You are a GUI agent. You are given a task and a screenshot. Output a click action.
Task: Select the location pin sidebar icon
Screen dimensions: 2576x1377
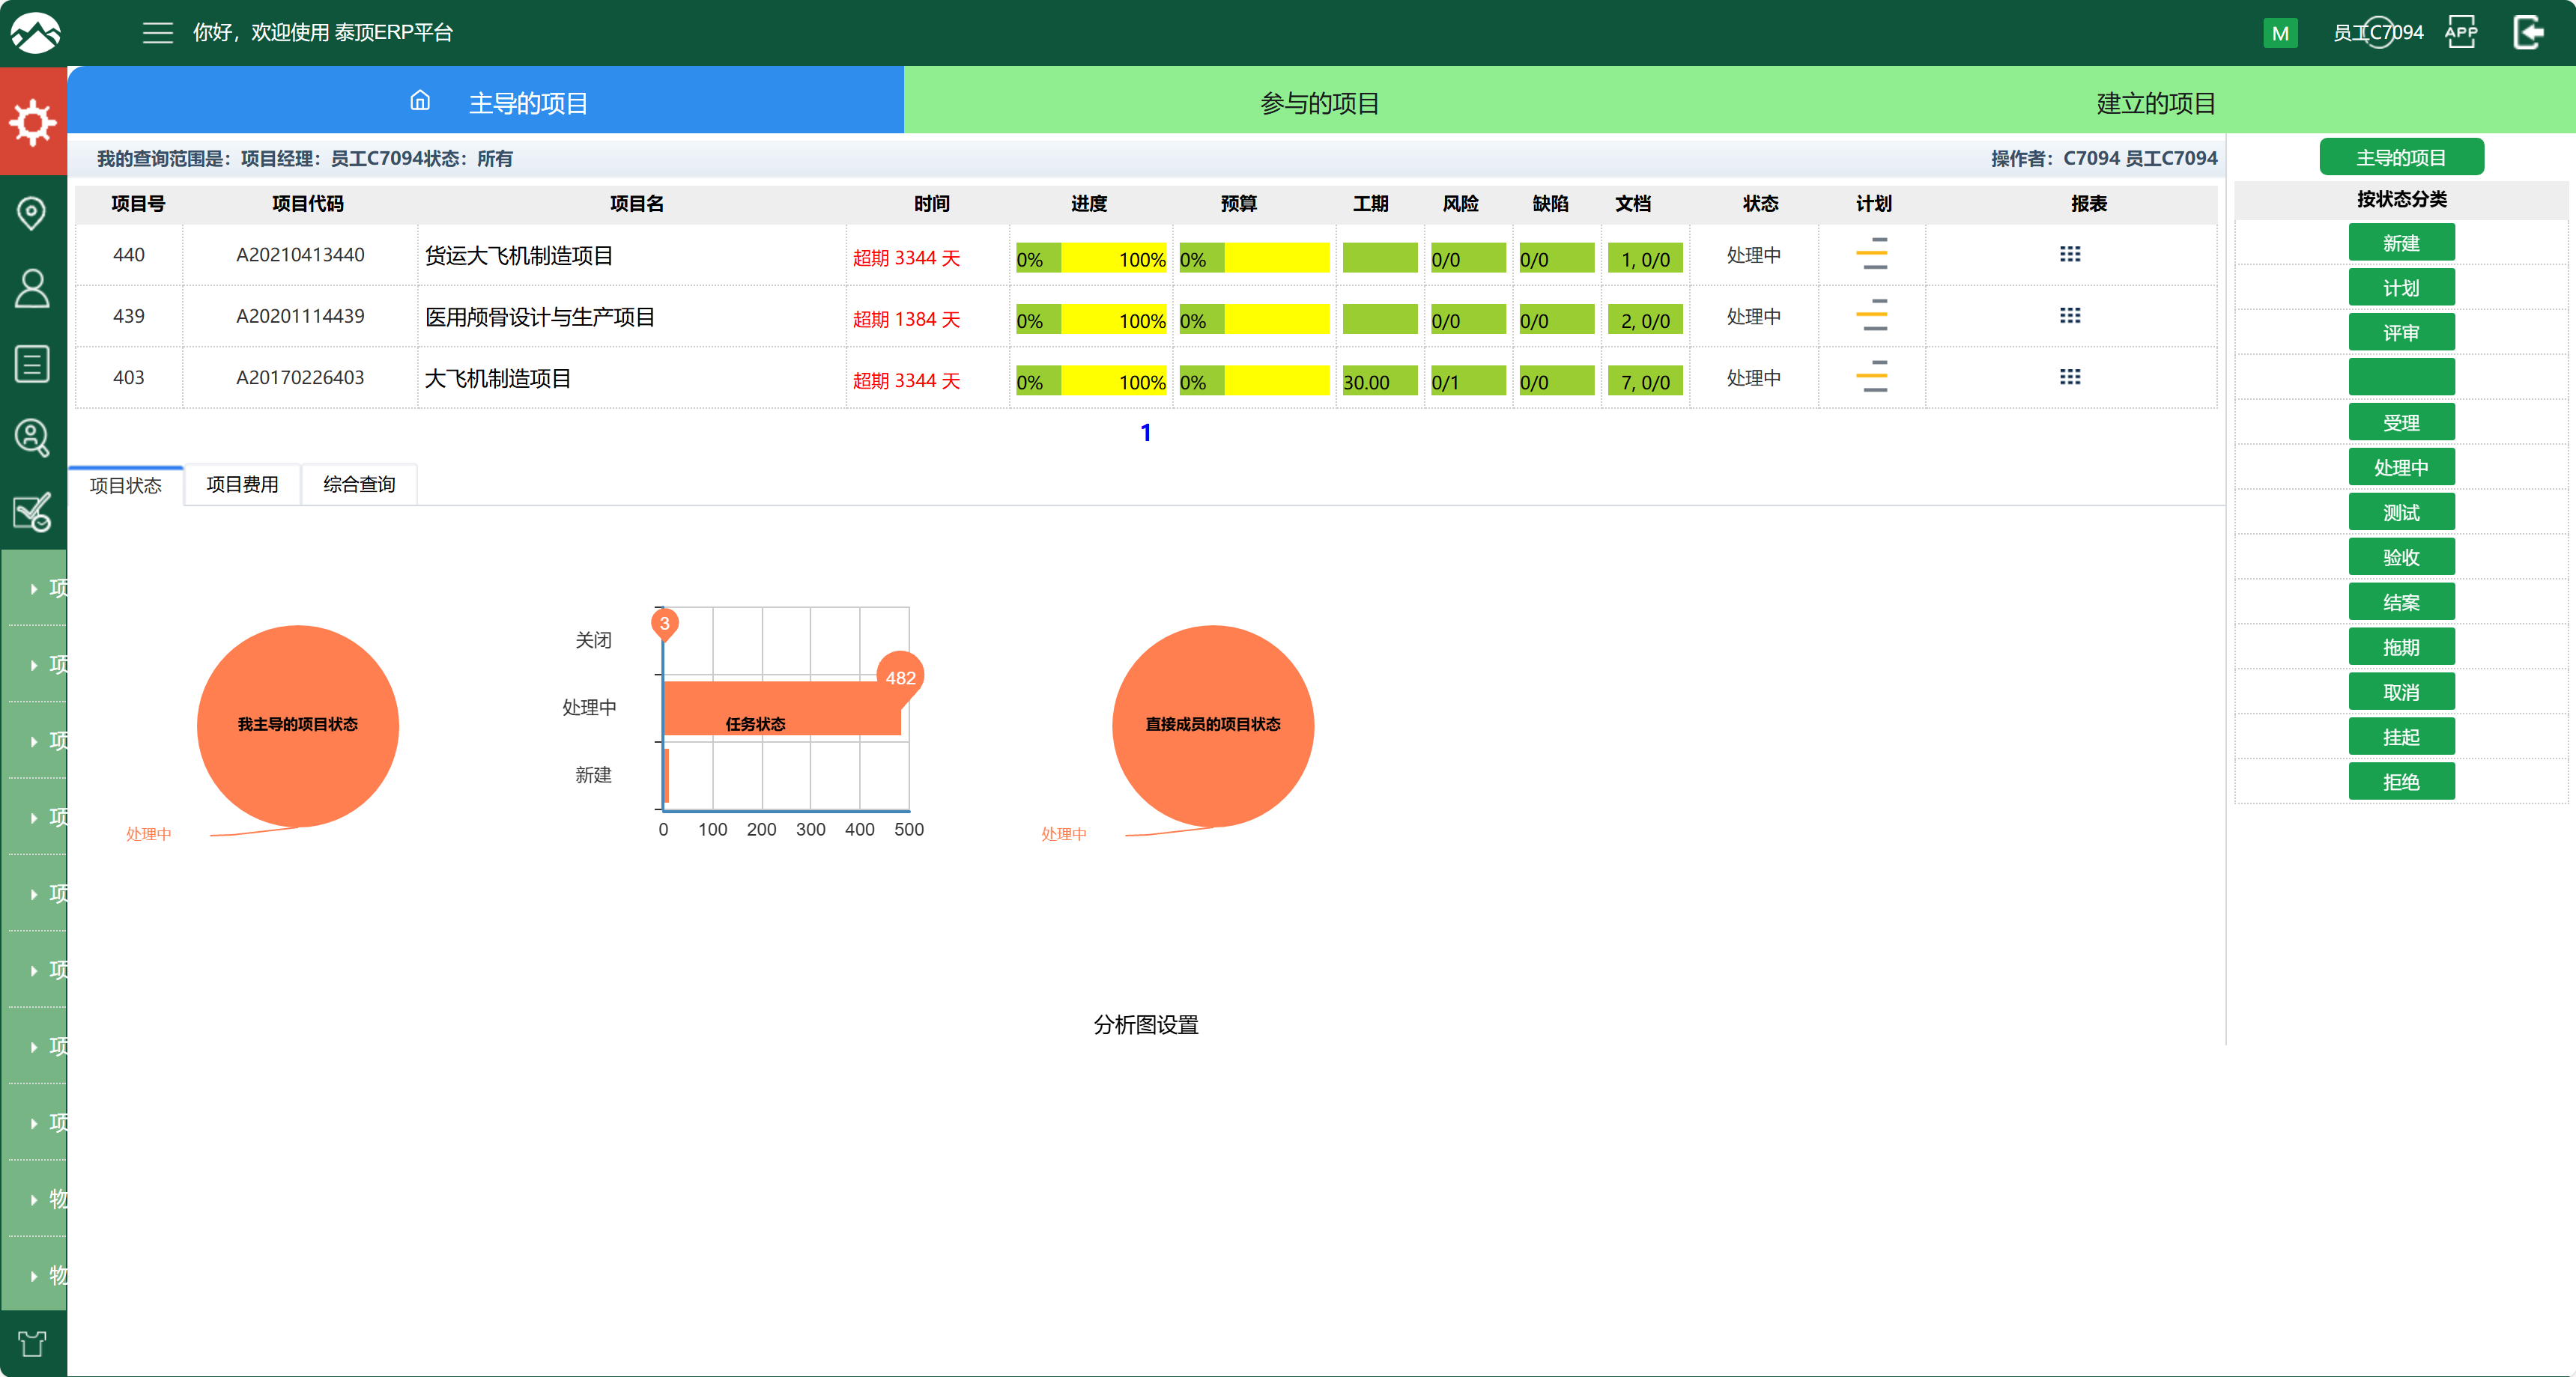point(32,212)
